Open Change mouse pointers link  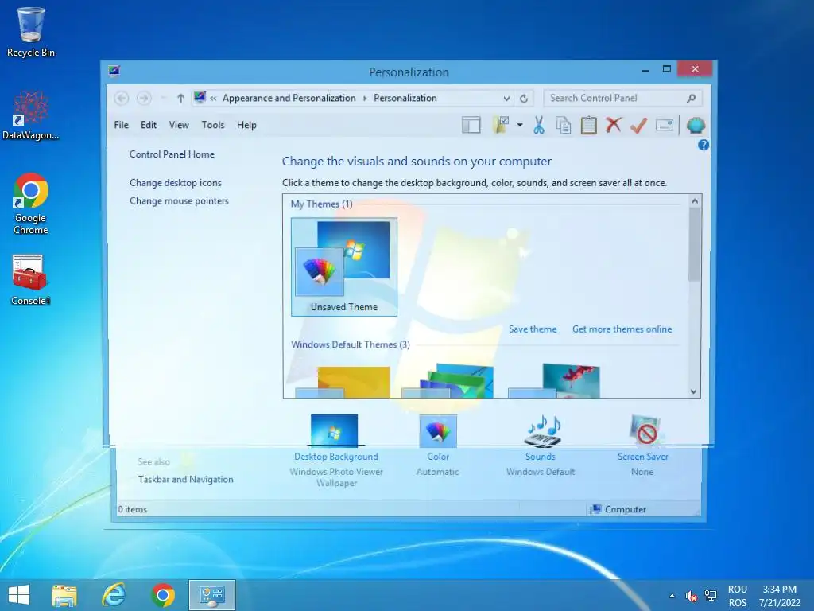pos(179,201)
